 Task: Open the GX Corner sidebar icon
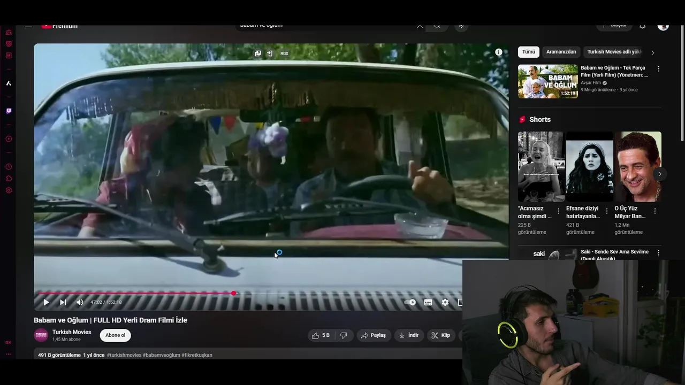coord(9,33)
